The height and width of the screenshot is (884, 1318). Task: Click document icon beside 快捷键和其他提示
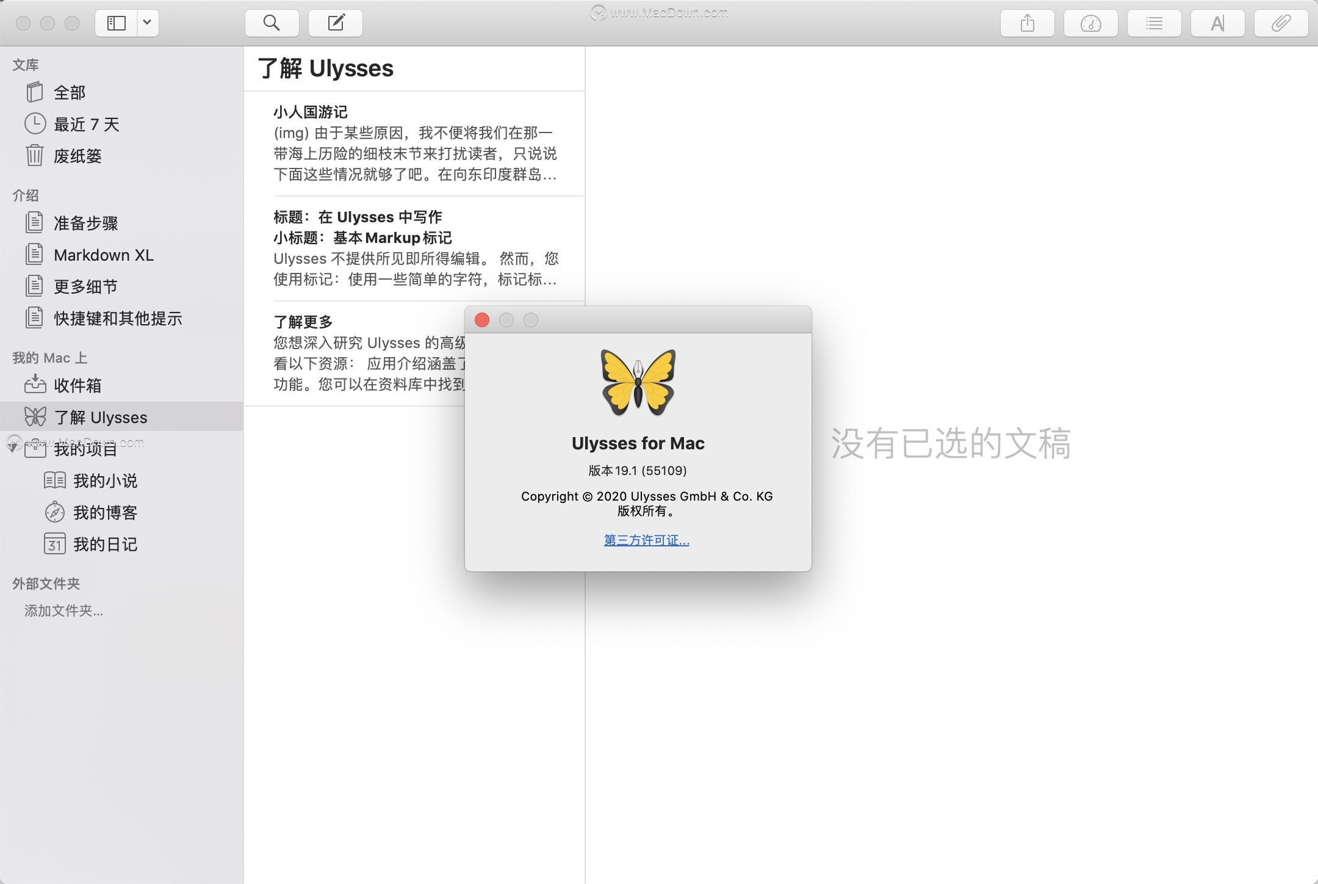tap(35, 317)
